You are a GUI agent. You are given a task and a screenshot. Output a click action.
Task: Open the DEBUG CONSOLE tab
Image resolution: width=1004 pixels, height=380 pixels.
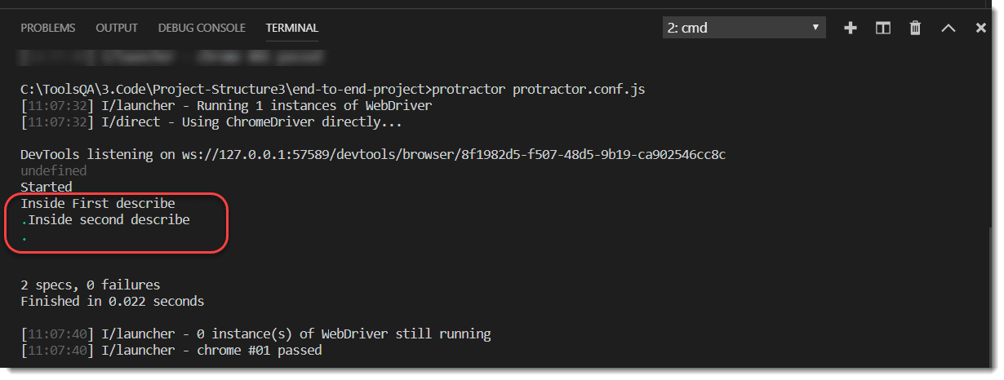[x=202, y=28]
